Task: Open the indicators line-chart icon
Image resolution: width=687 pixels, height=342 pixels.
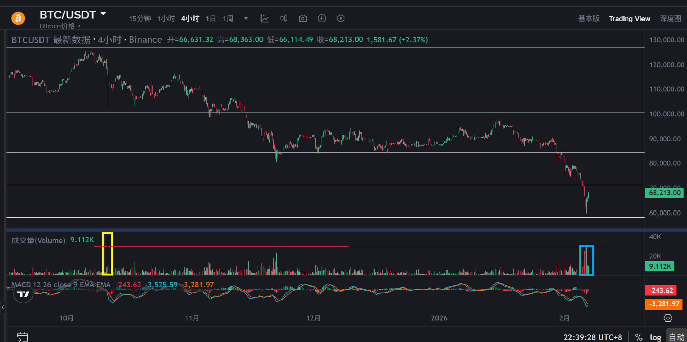Action: [x=265, y=19]
